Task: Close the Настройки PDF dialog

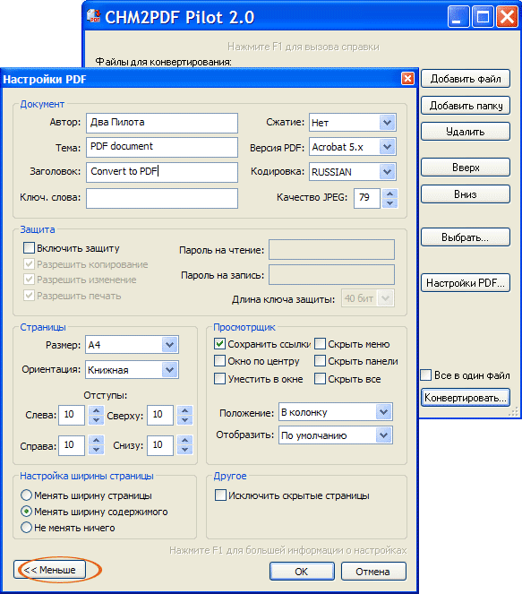Action: pyautogui.click(x=407, y=79)
